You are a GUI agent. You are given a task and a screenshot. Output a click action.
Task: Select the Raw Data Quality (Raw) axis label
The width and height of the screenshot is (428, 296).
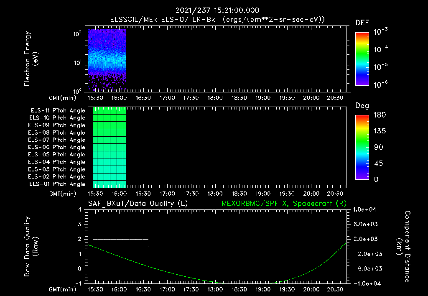pos(31,247)
